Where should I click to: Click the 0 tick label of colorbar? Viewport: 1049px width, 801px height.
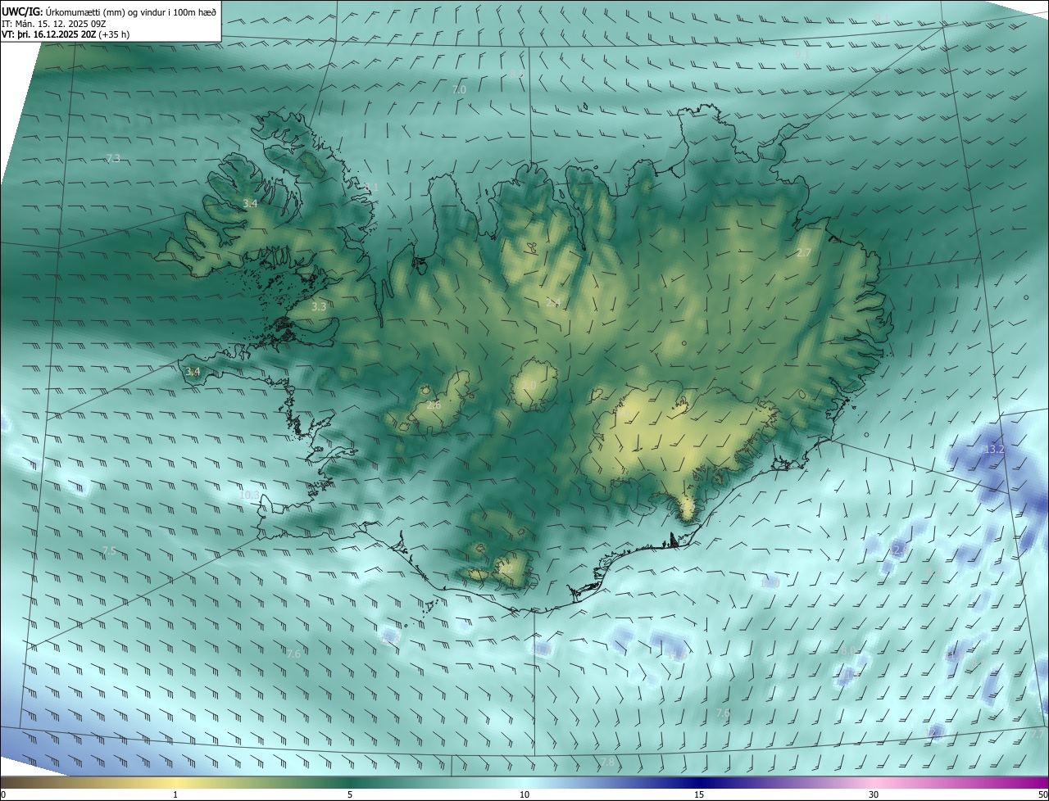coord(3,794)
